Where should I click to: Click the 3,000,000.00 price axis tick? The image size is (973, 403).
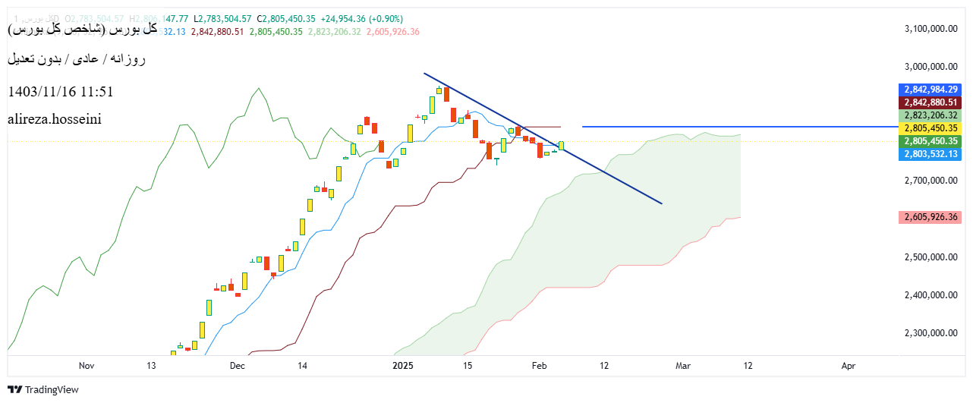click(x=930, y=66)
